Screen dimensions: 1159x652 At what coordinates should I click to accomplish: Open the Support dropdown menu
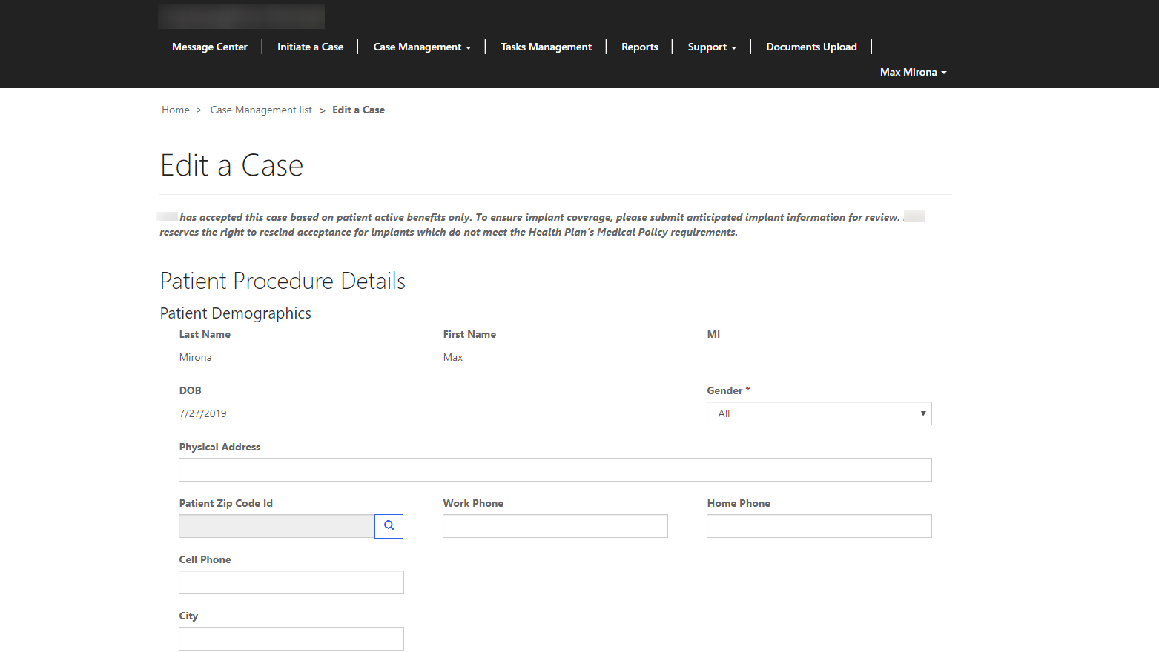tap(710, 47)
